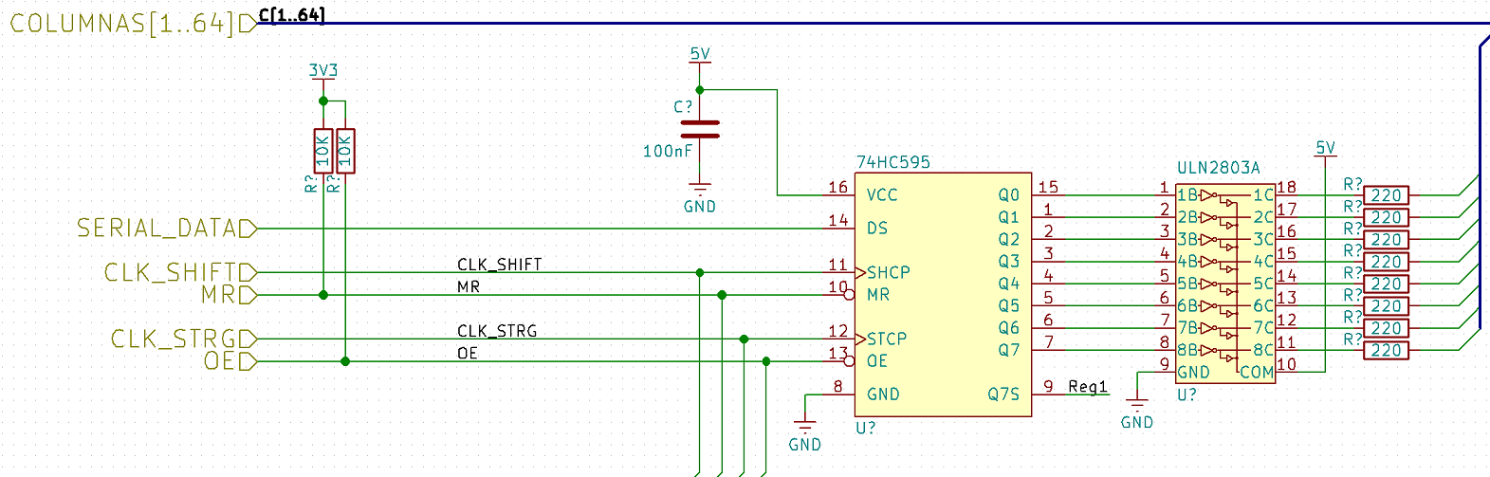Select the CLK_STRG net label on the wire
1490x477 pixels.
pos(497,331)
